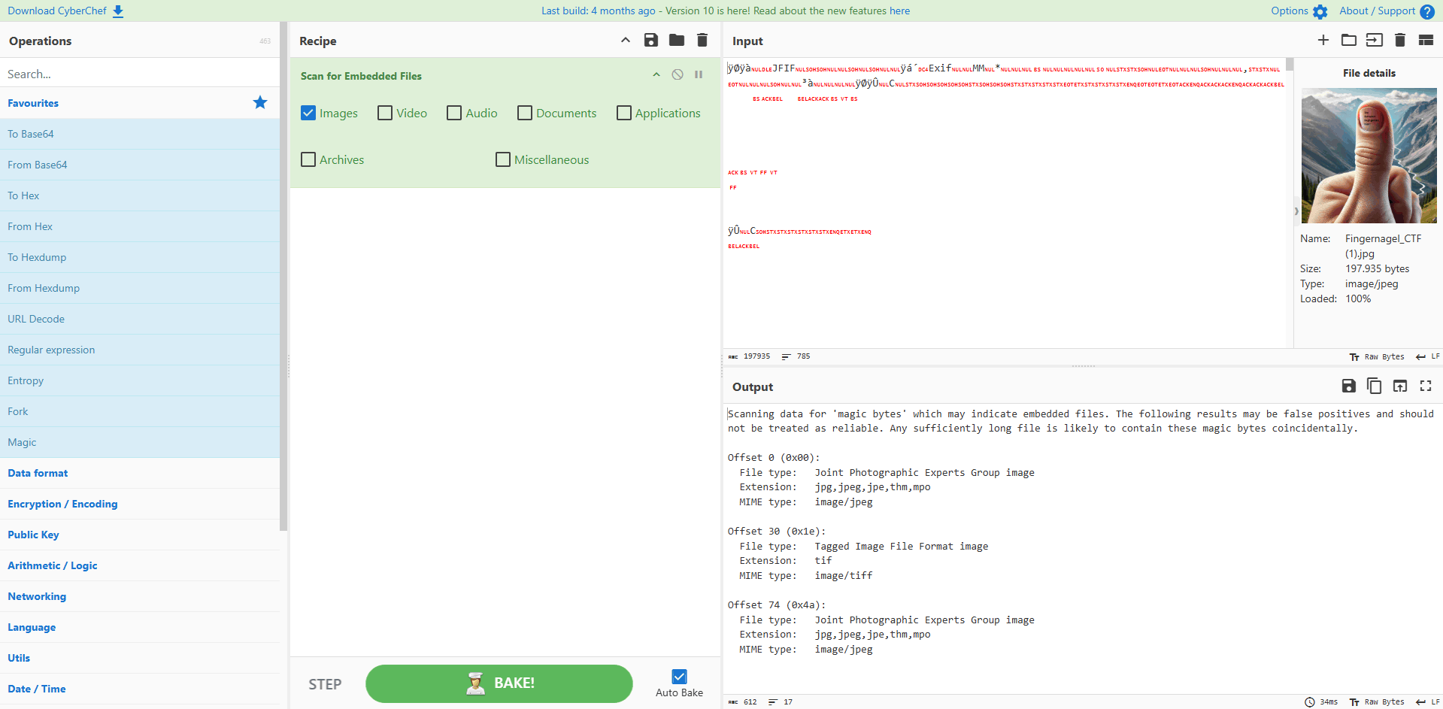Viewport: 1443px width, 709px height.
Task: Save output to file
Action: [1348, 386]
